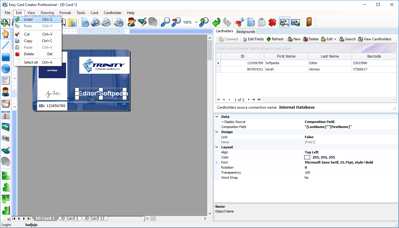Select the table grid tool
399x228 pixels.
coord(5,115)
